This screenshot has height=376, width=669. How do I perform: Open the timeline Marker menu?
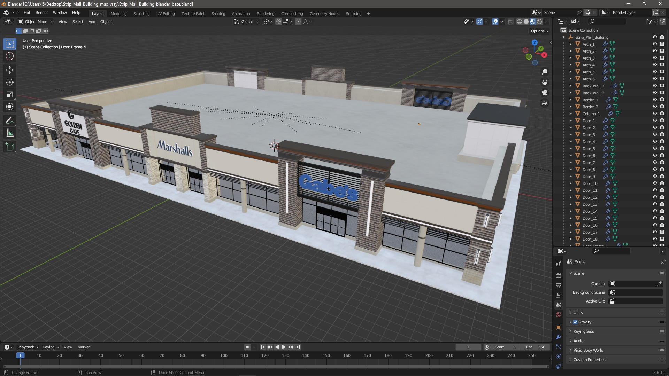pos(84,347)
